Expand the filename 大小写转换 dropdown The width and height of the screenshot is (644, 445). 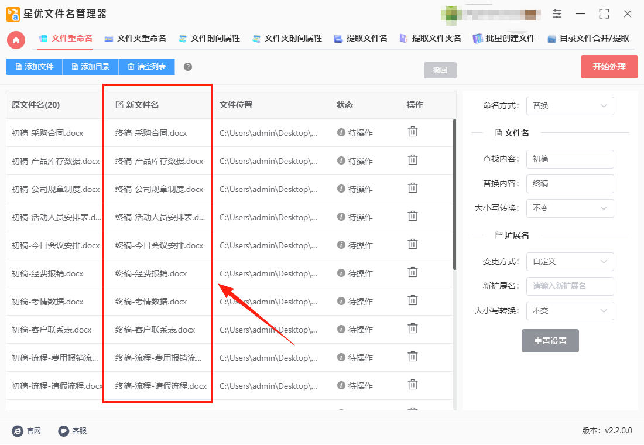pyautogui.click(x=570, y=208)
